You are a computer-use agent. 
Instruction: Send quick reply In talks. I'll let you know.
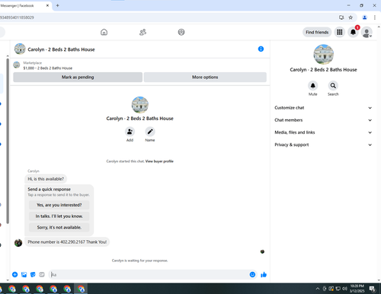pos(59,216)
